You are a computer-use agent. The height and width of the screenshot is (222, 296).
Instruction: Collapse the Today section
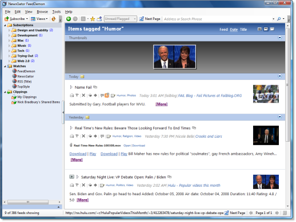(x=279, y=76)
